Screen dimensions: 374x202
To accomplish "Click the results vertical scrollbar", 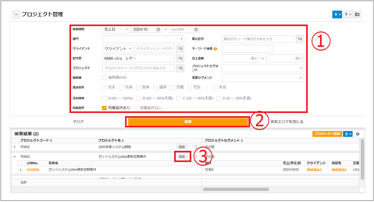I will (x=362, y=159).
